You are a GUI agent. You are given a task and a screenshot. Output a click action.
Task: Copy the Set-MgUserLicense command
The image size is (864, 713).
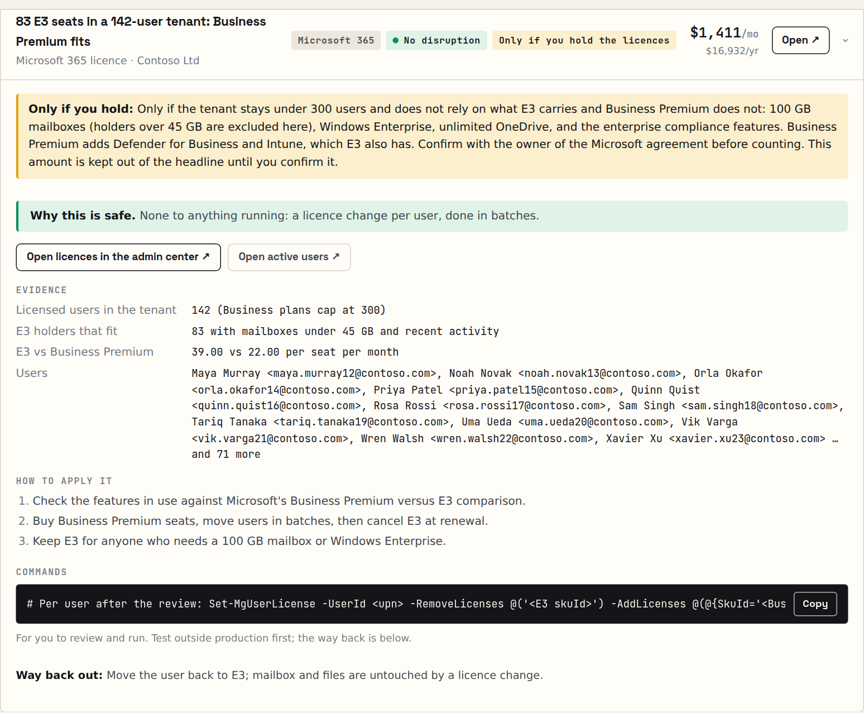(x=815, y=604)
